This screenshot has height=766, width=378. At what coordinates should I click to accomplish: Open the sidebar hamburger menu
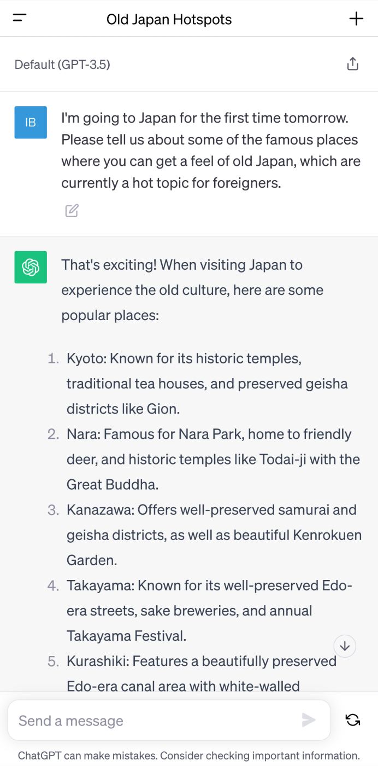pos(20,19)
